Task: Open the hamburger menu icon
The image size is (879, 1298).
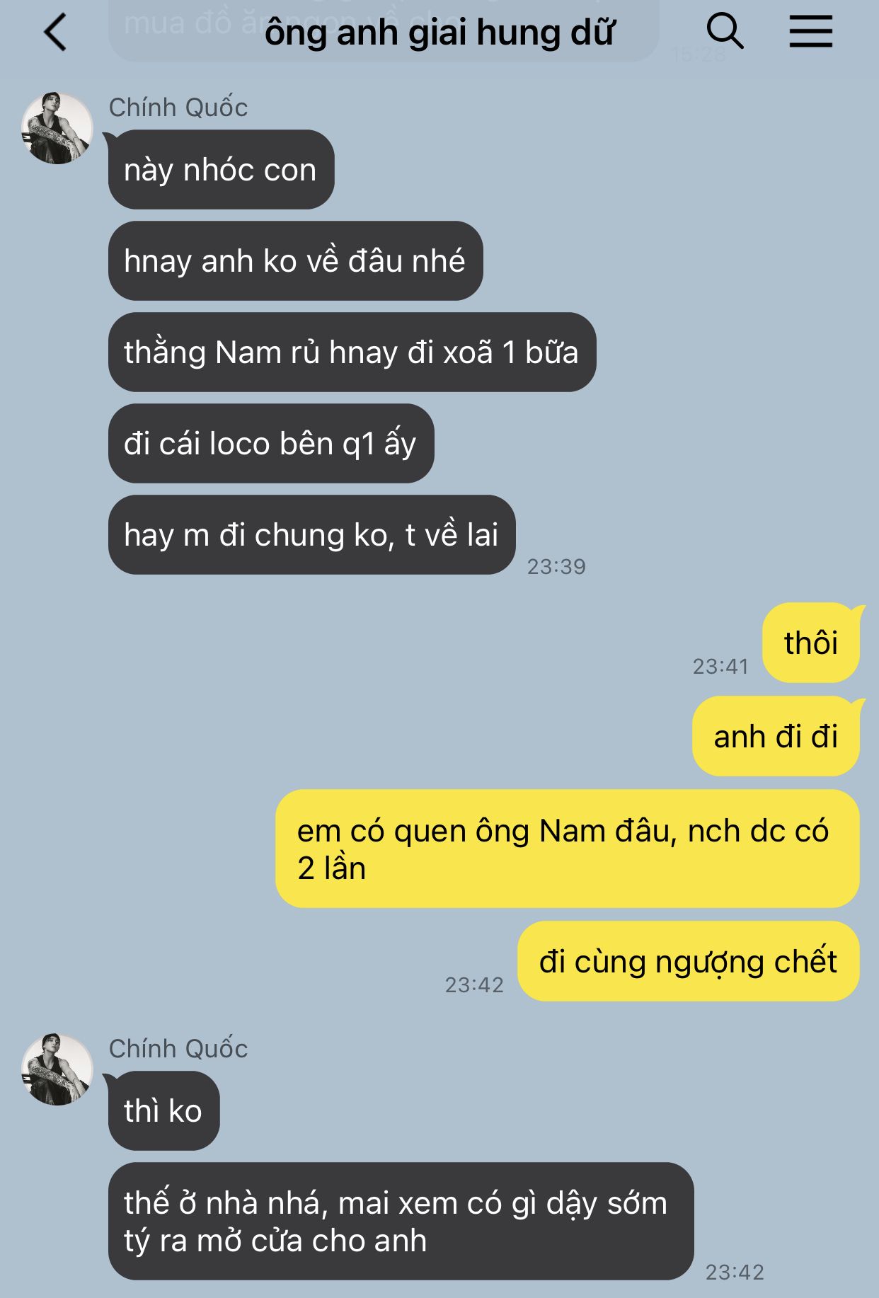Action: coord(811,32)
